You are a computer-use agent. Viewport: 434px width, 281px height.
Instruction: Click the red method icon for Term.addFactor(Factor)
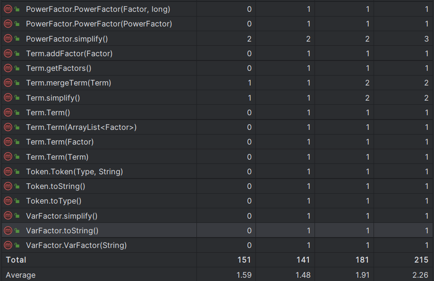(8, 53)
